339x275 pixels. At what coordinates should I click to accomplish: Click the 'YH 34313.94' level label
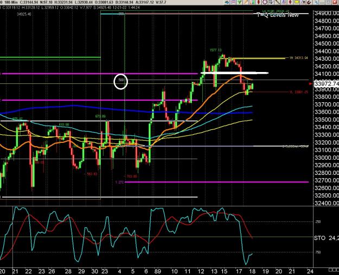[298, 58]
